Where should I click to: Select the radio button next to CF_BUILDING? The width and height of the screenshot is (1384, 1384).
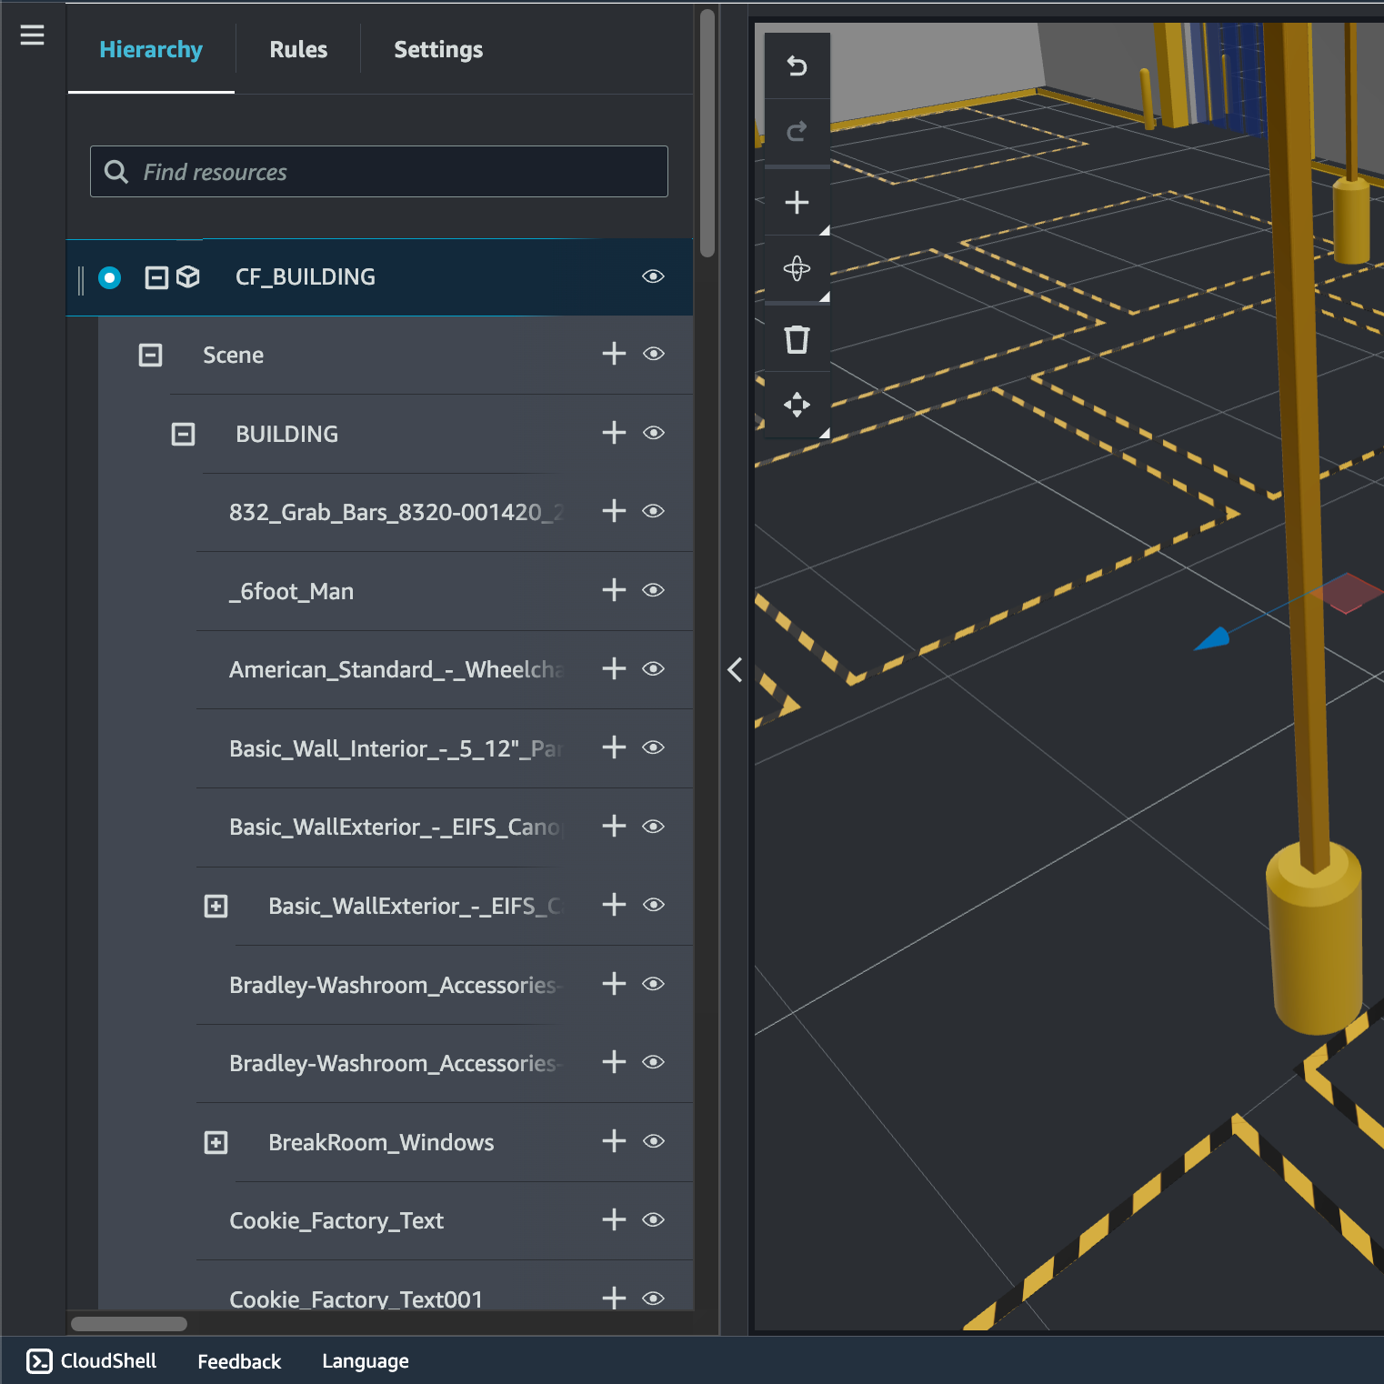click(109, 277)
